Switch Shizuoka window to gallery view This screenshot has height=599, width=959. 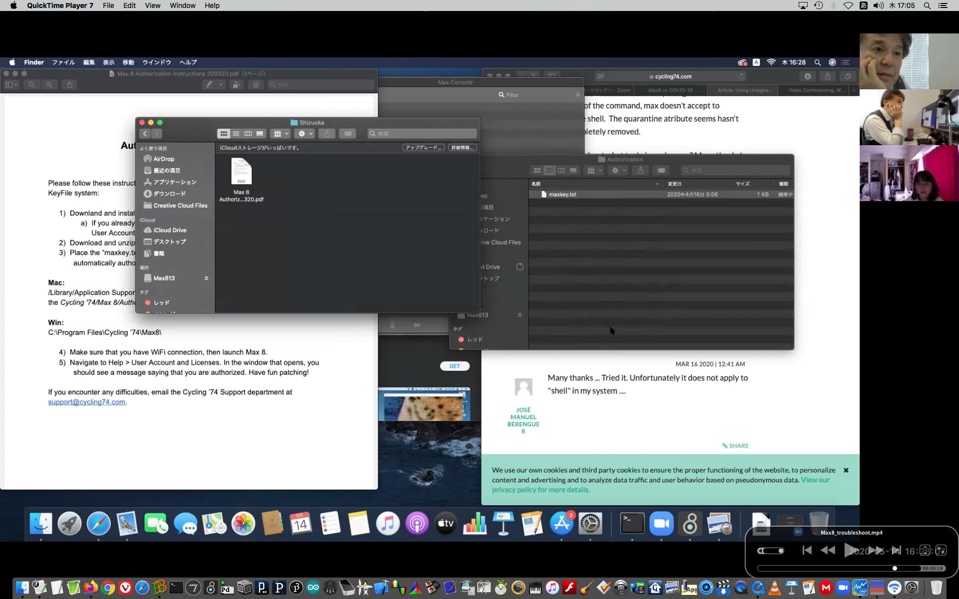click(260, 134)
